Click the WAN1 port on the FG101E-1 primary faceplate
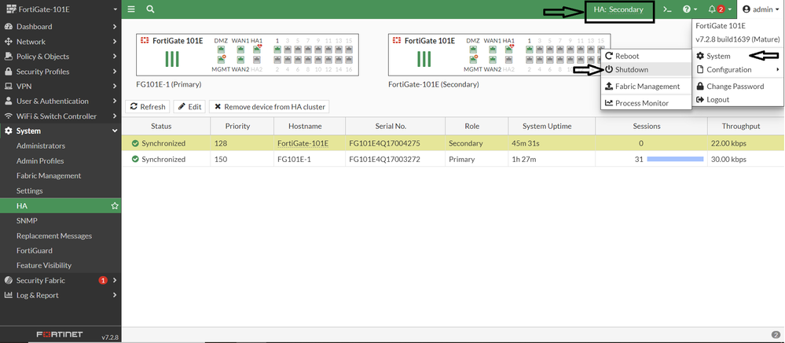The image size is (785, 343). 240,49
